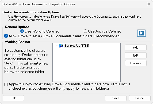Cancel the dialog
153x104 pixels.
coord(140,98)
